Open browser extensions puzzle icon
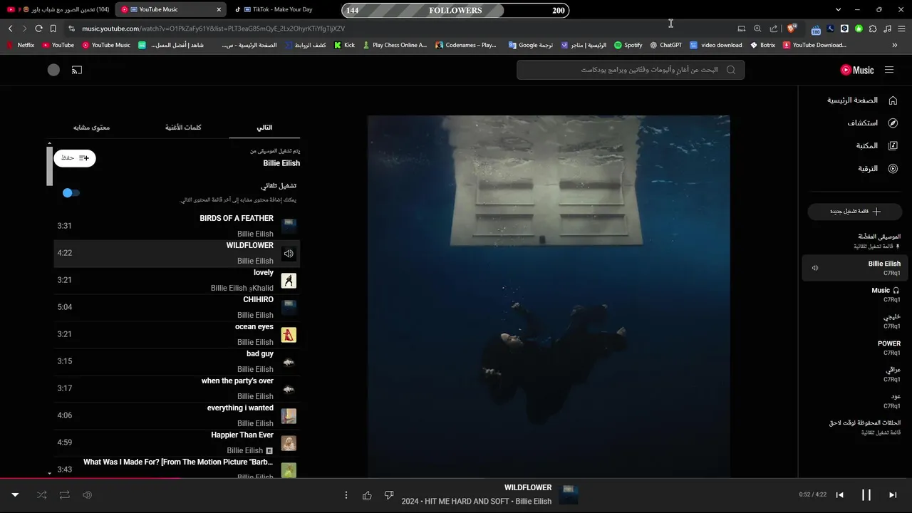 click(x=873, y=28)
